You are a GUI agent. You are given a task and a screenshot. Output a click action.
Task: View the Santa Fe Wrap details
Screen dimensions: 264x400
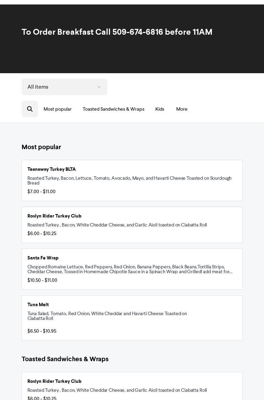[x=132, y=269]
